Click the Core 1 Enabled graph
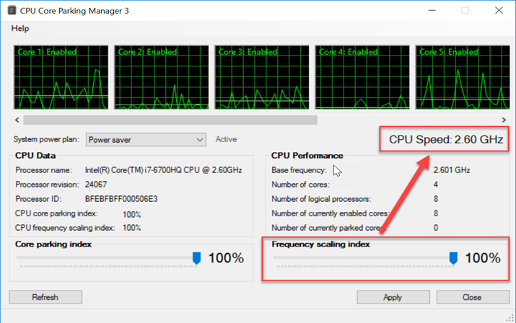Screen dimensions: 516x323 61,77
